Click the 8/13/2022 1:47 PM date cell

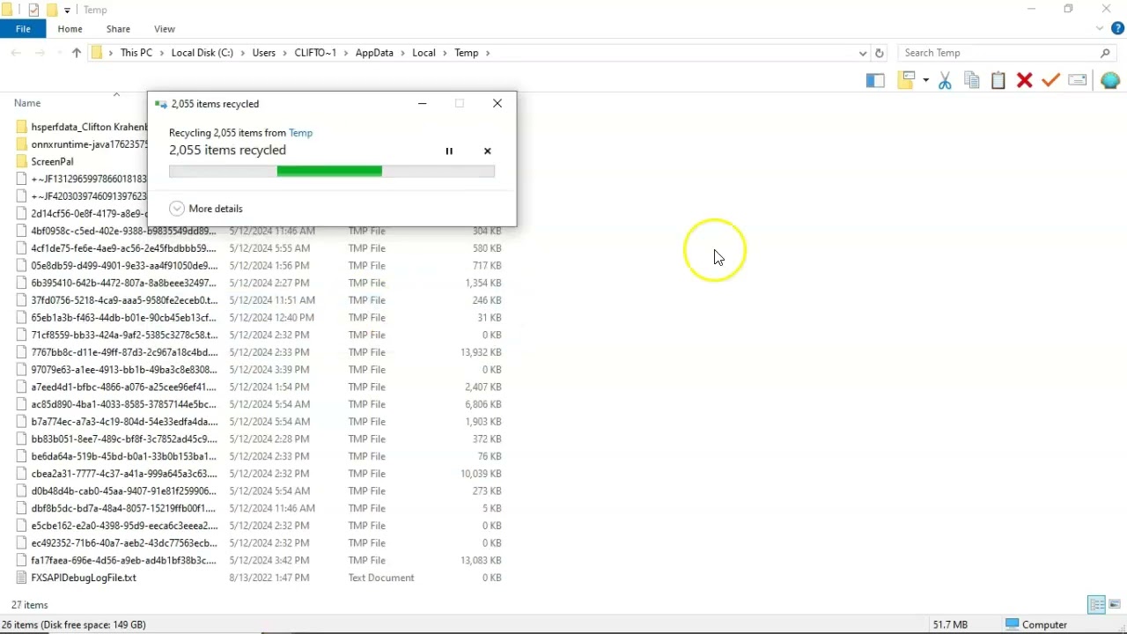[x=269, y=578]
